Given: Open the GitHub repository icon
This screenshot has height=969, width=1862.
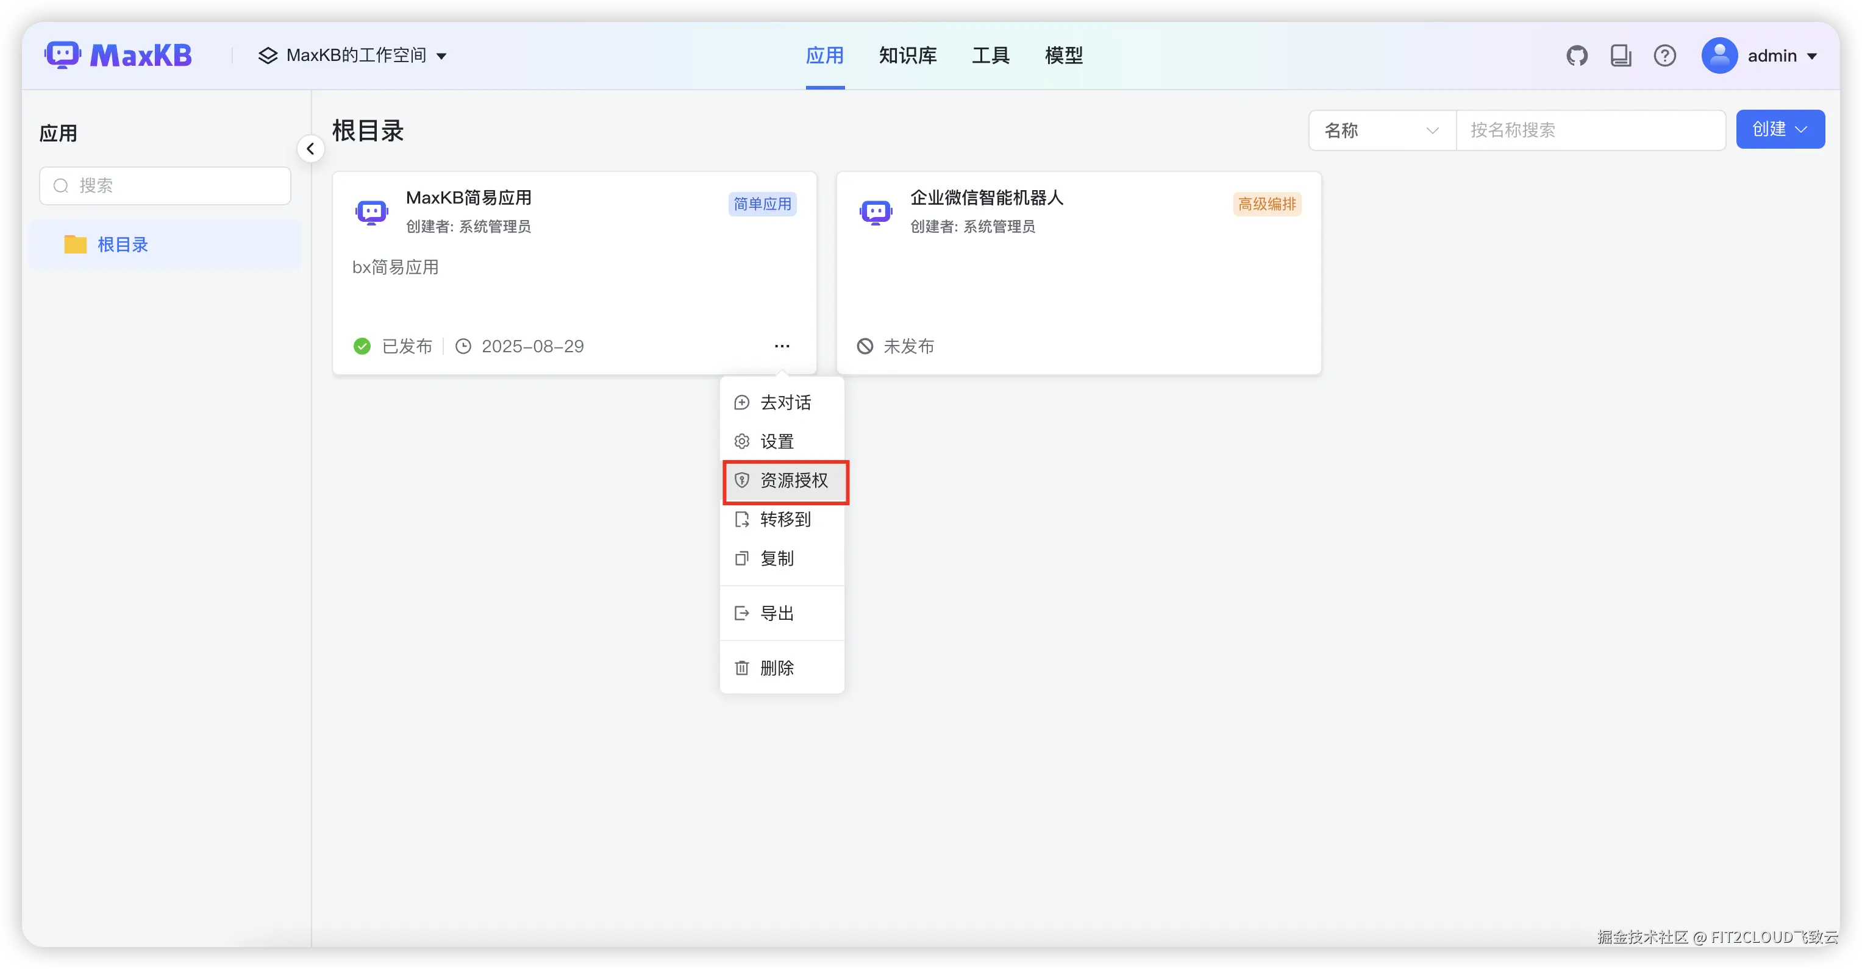Looking at the screenshot, I should (1577, 55).
